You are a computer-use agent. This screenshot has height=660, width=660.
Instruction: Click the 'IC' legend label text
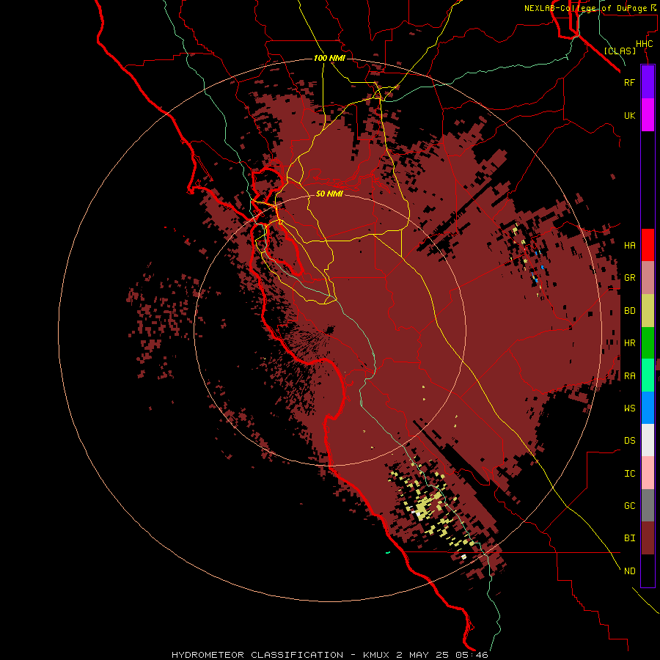point(629,474)
